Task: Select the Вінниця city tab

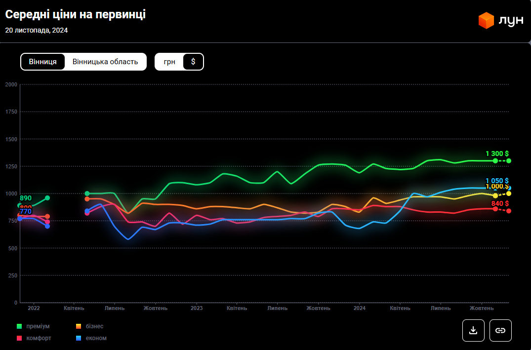Action: click(x=43, y=62)
